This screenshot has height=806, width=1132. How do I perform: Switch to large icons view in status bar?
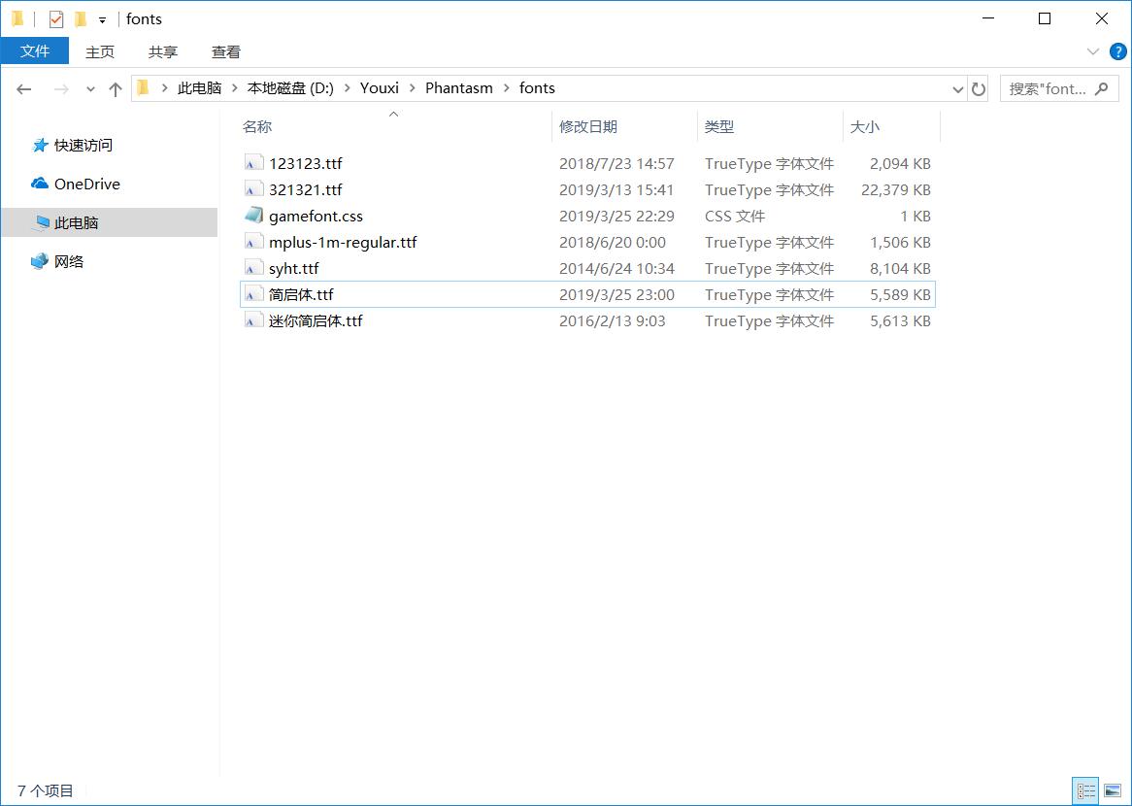[1113, 790]
